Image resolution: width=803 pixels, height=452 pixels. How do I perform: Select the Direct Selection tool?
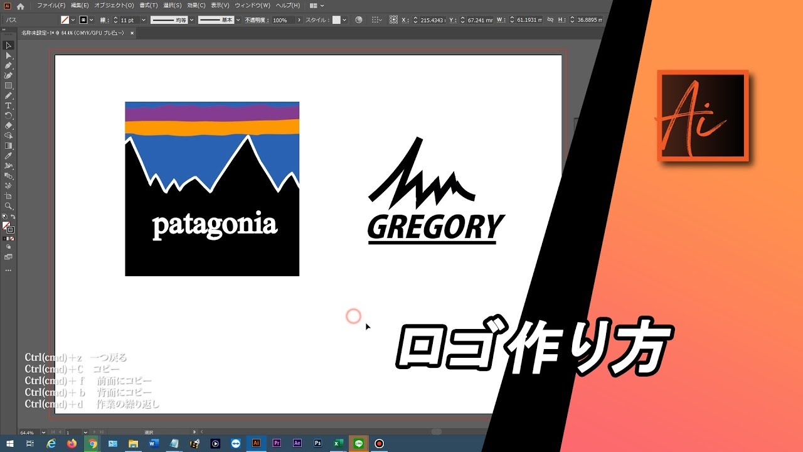click(x=9, y=55)
